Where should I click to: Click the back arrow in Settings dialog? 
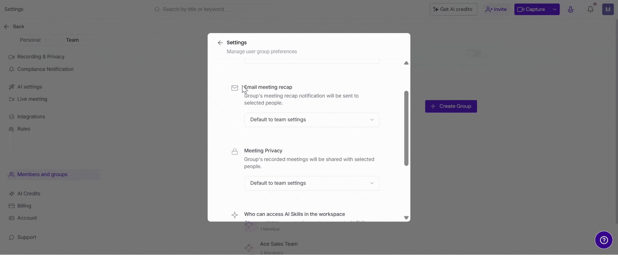pos(220,43)
